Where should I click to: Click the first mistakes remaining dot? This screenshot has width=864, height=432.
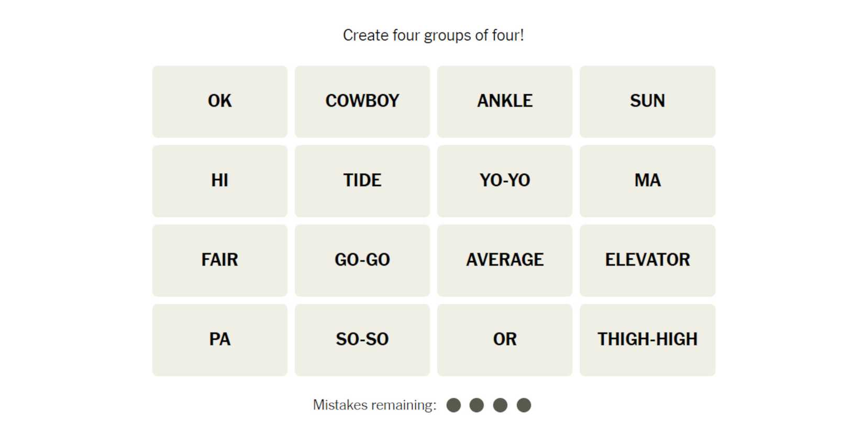pyautogui.click(x=453, y=405)
